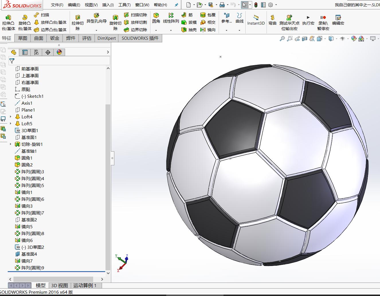The image size is (380, 296).
Task: Open the 插入(I) menu
Action: 107,5
